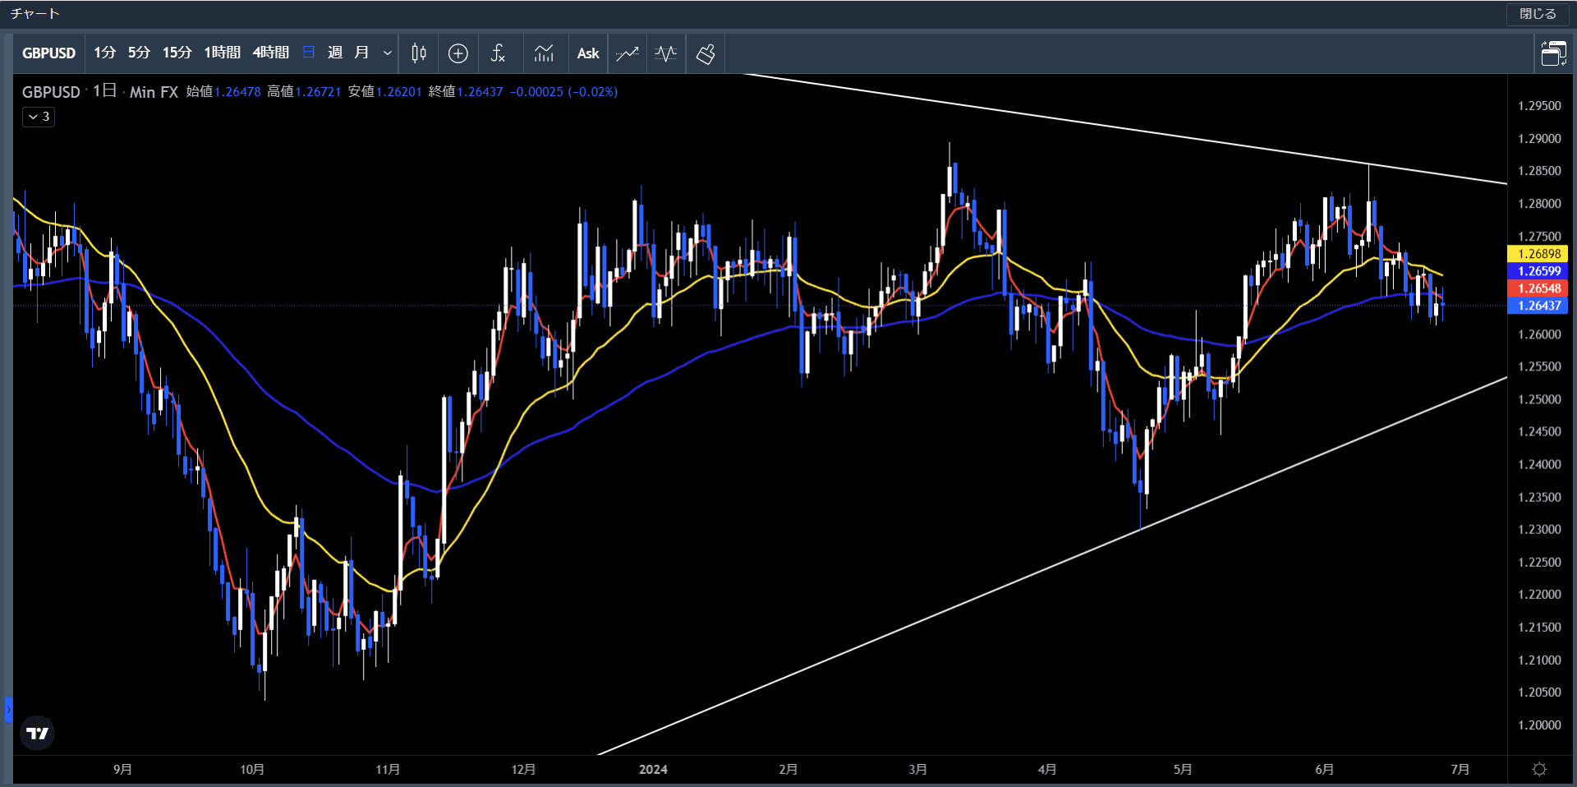The image size is (1577, 787).
Task: Click the 2024 time axis label
Action: (x=653, y=770)
